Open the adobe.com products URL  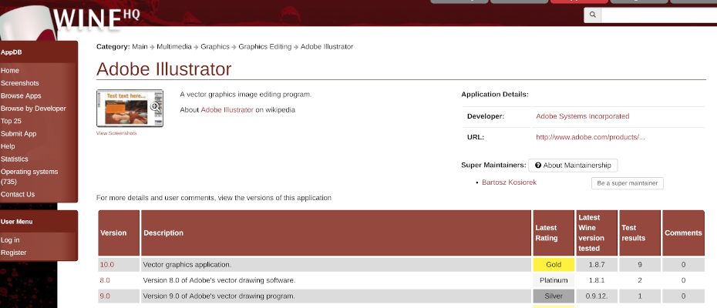point(591,137)
